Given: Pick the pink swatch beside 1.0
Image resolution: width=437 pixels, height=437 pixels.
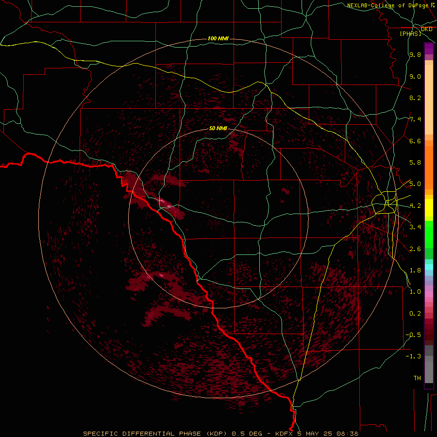Looking at the screenshot, I should click(429, 294).
